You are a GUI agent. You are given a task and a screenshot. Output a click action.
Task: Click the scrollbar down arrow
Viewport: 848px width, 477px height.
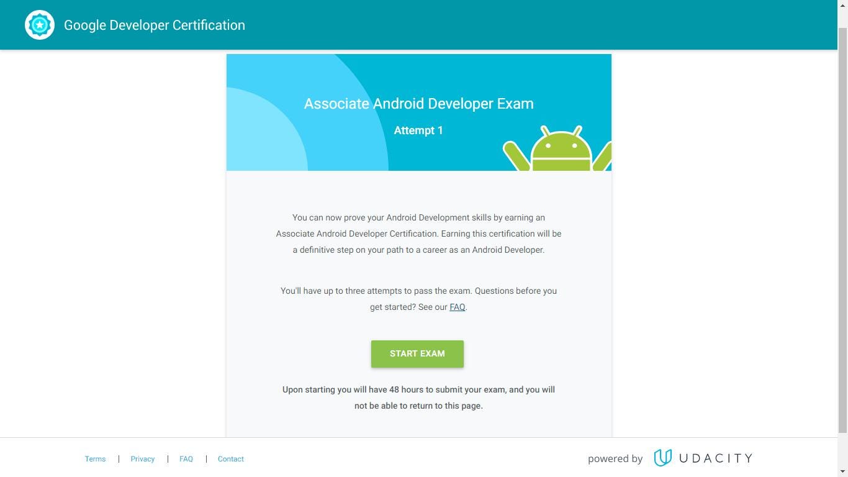(x=842, y=472)
